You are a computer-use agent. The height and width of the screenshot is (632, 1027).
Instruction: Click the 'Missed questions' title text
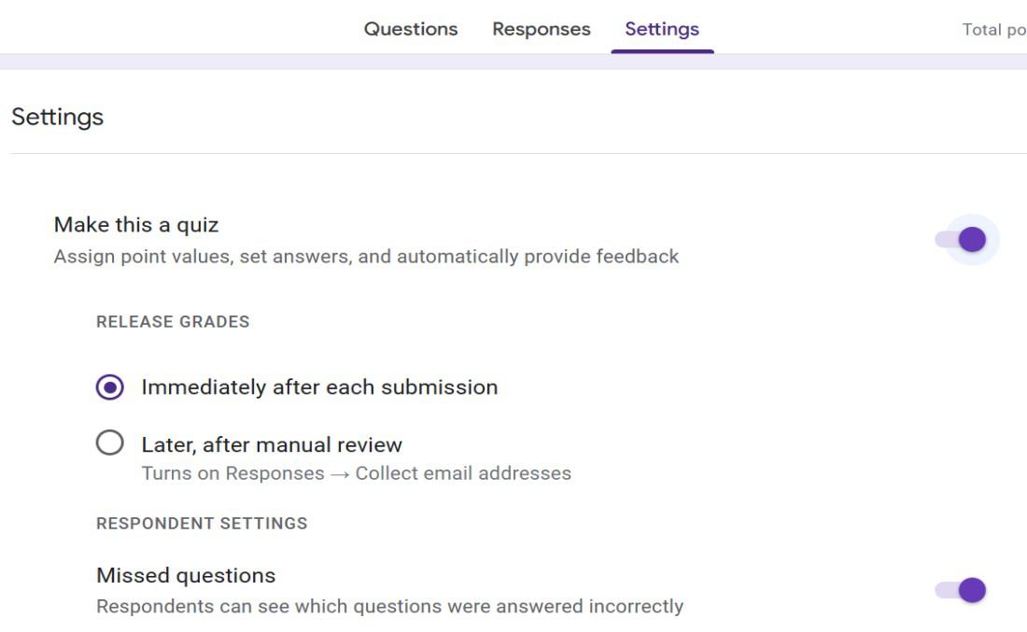coord(186,575)
